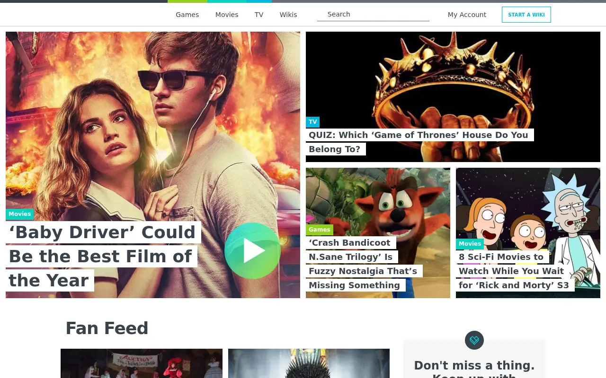Click the Movies tag on Rick and Morty
606x378 pixels.
click(470, 244)
